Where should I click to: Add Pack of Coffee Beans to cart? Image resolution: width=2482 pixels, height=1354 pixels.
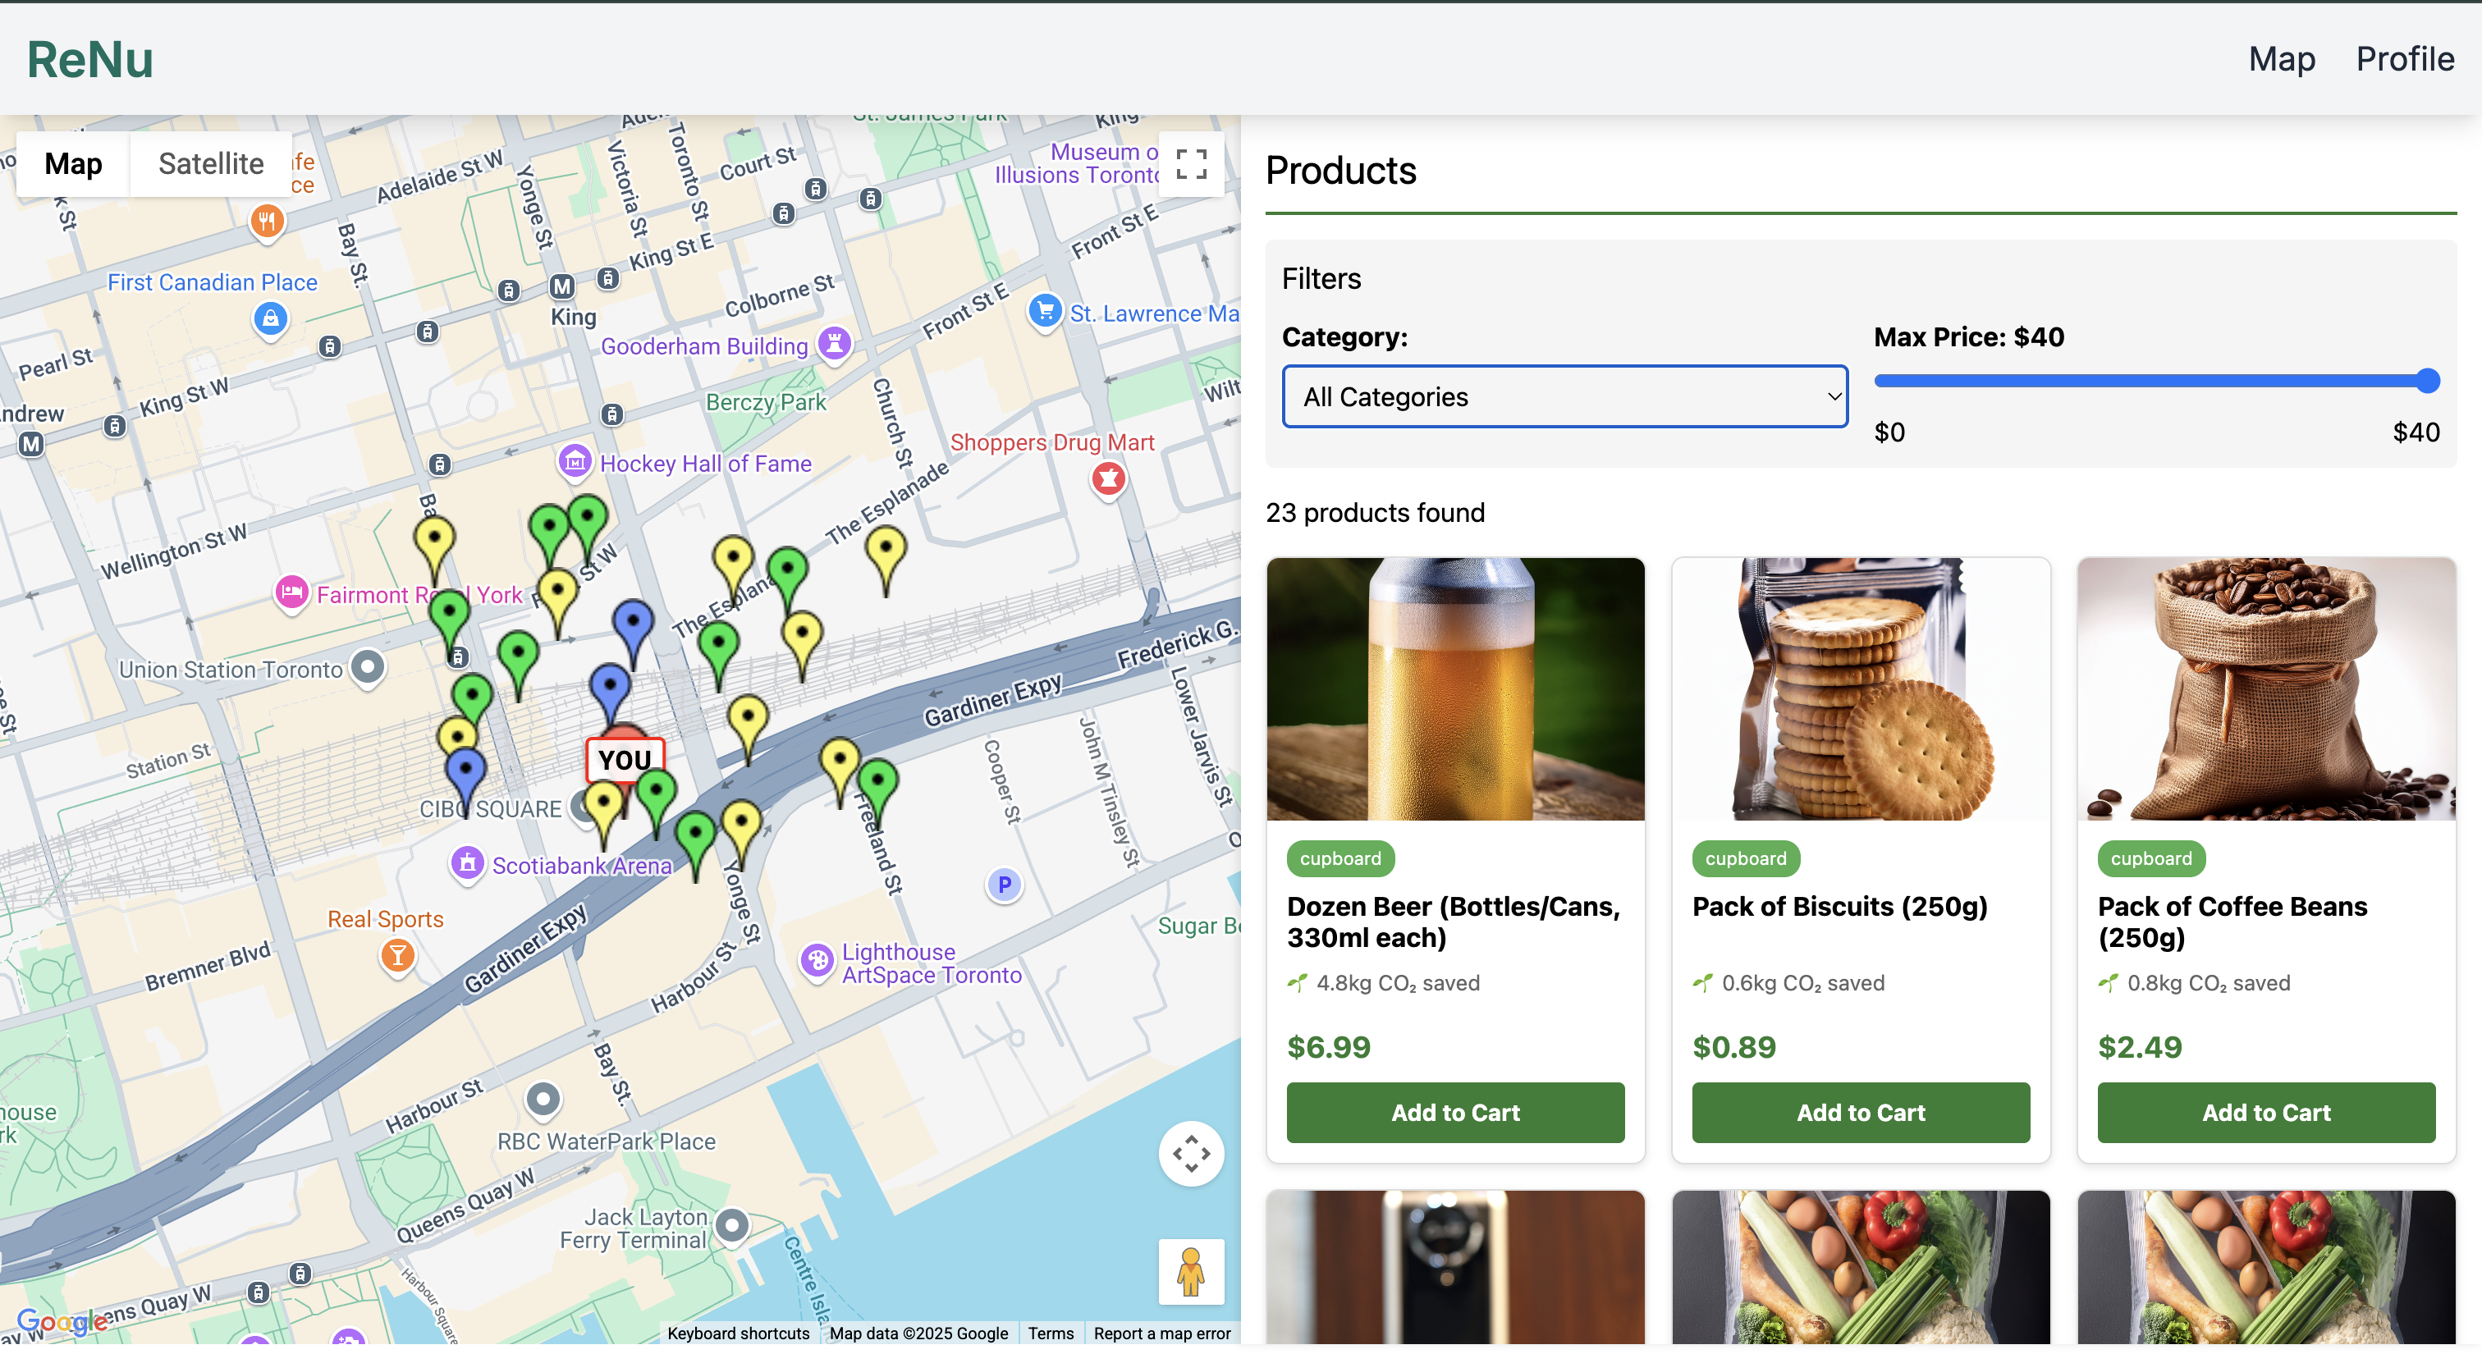pyautogui.click(x=2265, y=1112)
